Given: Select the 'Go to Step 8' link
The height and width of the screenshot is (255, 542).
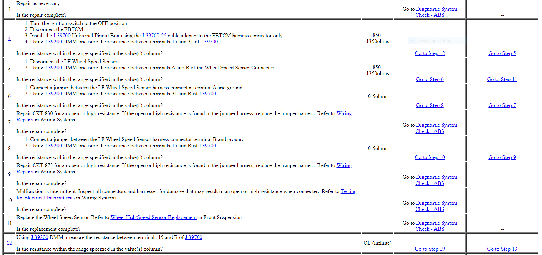Looking at the screenshot, I should pyautogui.click(x=430, y=105).
